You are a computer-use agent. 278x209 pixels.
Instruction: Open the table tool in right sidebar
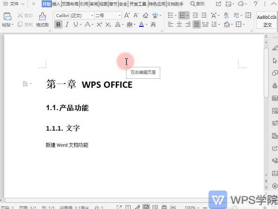[275, 98]
